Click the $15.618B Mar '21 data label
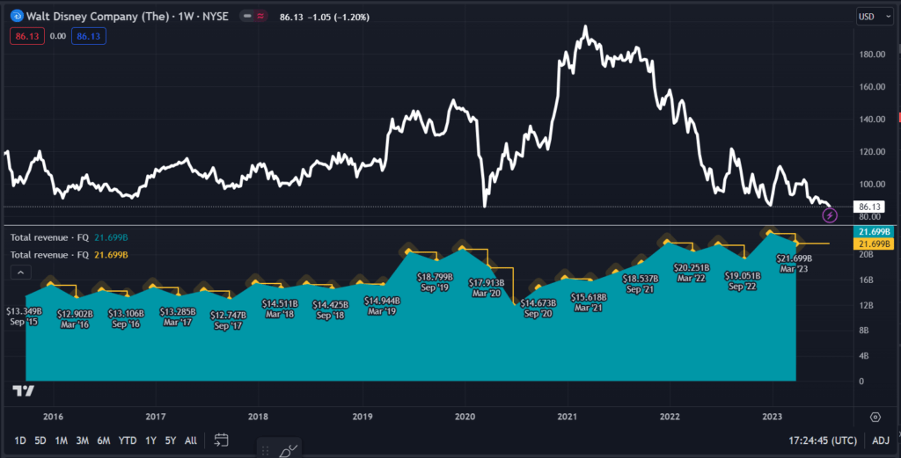901x458 pixels. click(589, 302)
